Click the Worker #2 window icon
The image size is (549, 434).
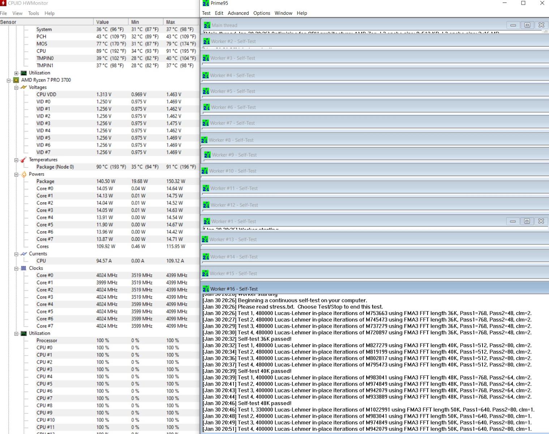[x=206, y=41]
